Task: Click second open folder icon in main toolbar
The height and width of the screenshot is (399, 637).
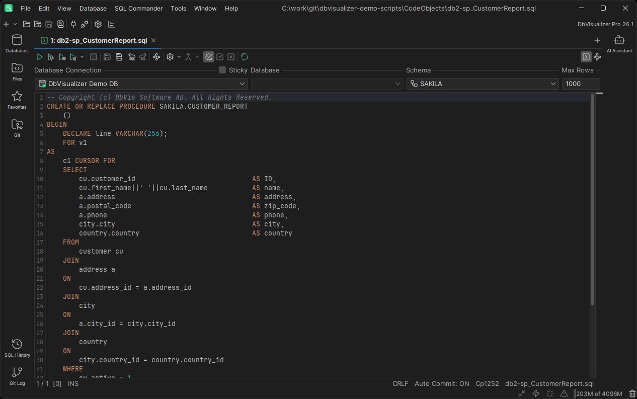Action: (x=38, y=24)
